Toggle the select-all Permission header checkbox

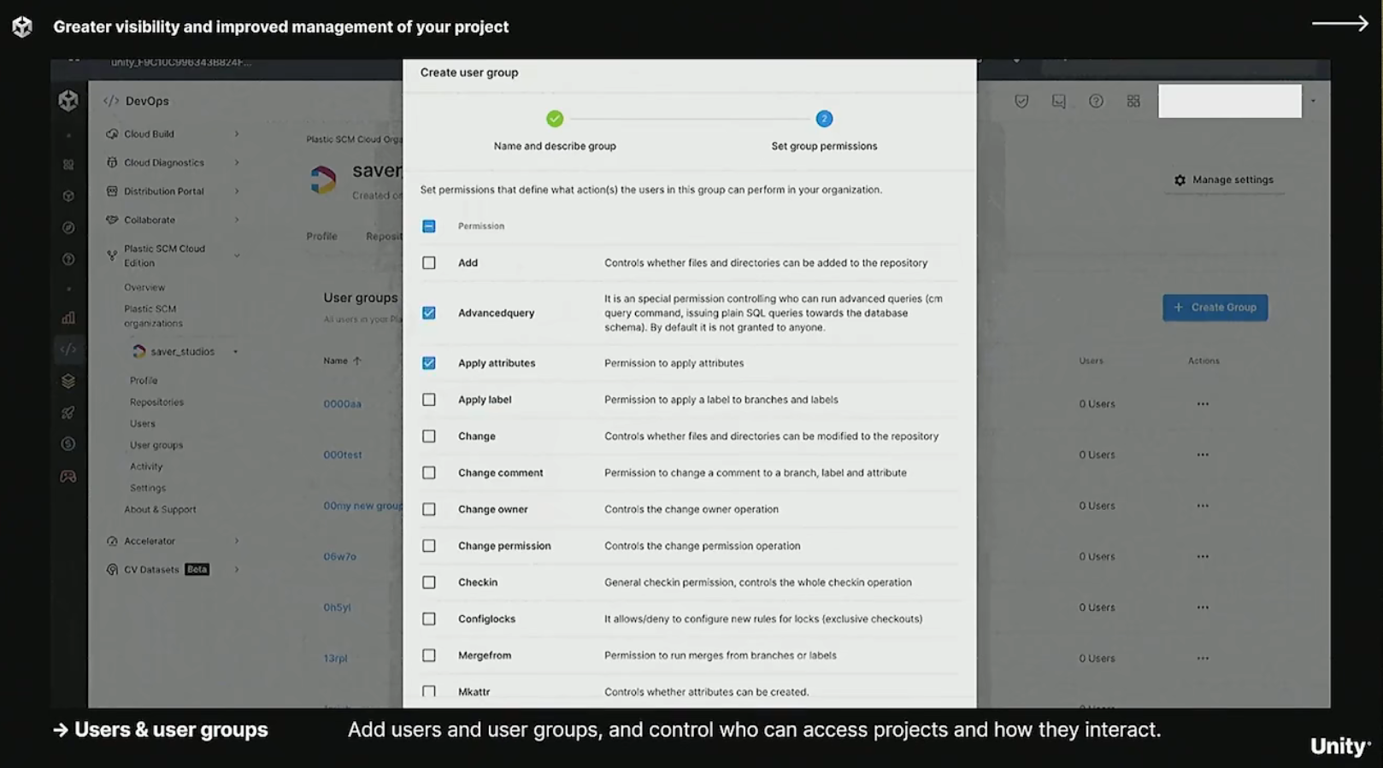[x=429, y=226]
